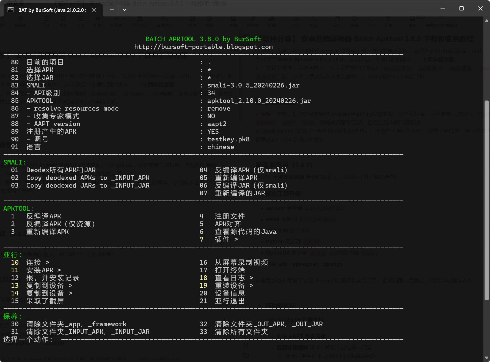The height and width of the screenshot is (362, 490).
Task: Click the line "88 - AAPT version"
Action: click(46, 124)
